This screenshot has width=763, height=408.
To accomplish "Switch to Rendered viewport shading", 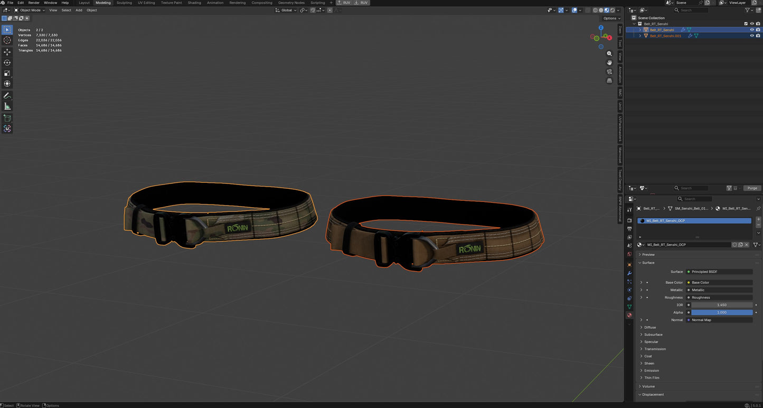I will click(x=613, y=10).
